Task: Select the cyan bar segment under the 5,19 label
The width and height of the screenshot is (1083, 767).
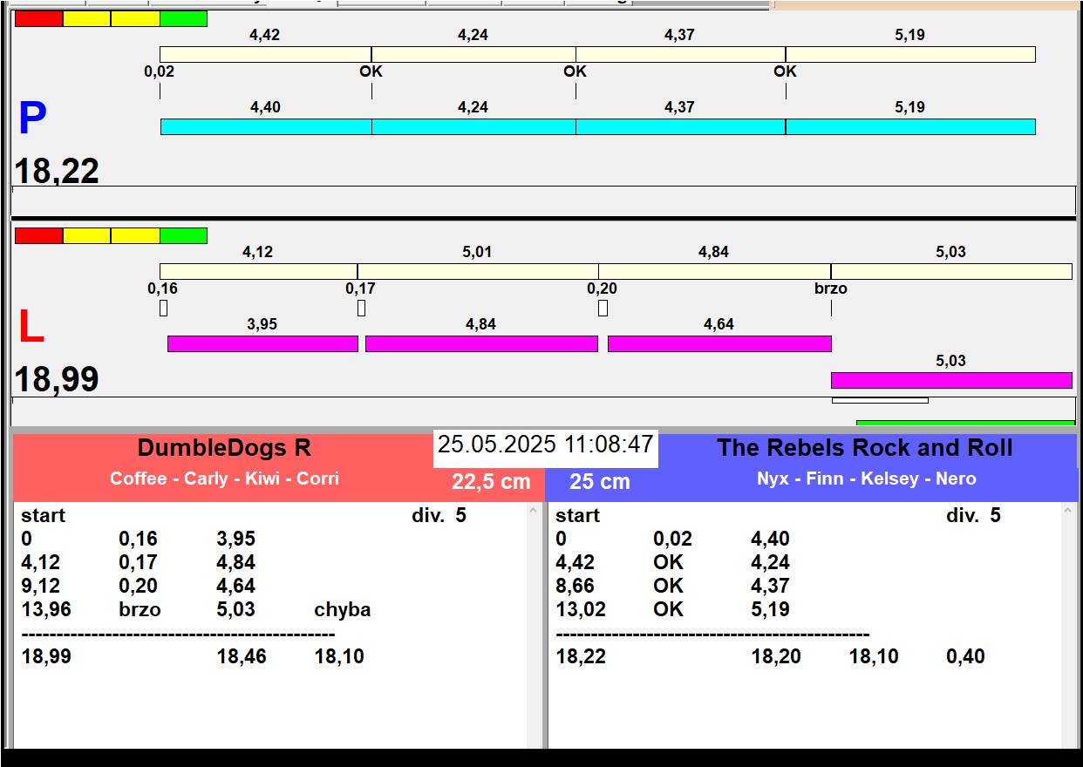Action: coord(910,126)
